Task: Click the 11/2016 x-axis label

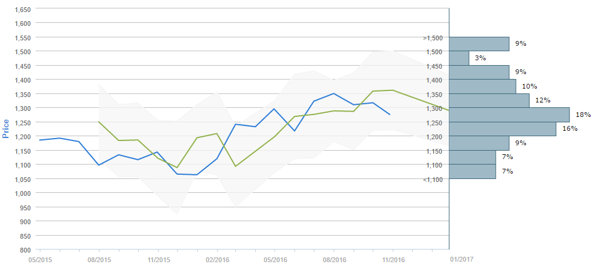Action: coord(393,259)
